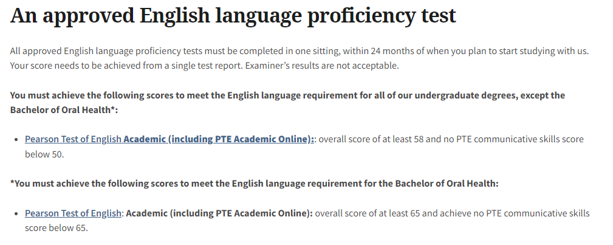This screenshot has height=245, width=613.
Task: Click the bold paragraph starting '*You must achieve'
Action: [x=254, y=184]
